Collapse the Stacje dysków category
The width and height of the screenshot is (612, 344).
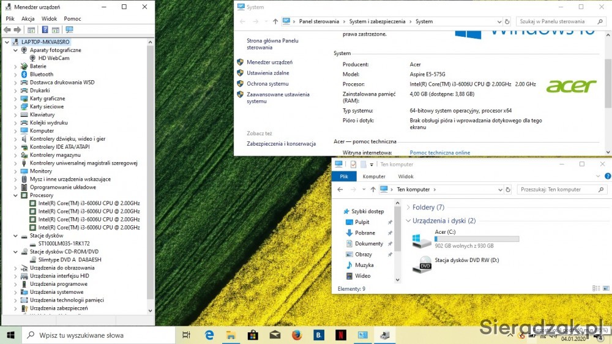[16, 236]
